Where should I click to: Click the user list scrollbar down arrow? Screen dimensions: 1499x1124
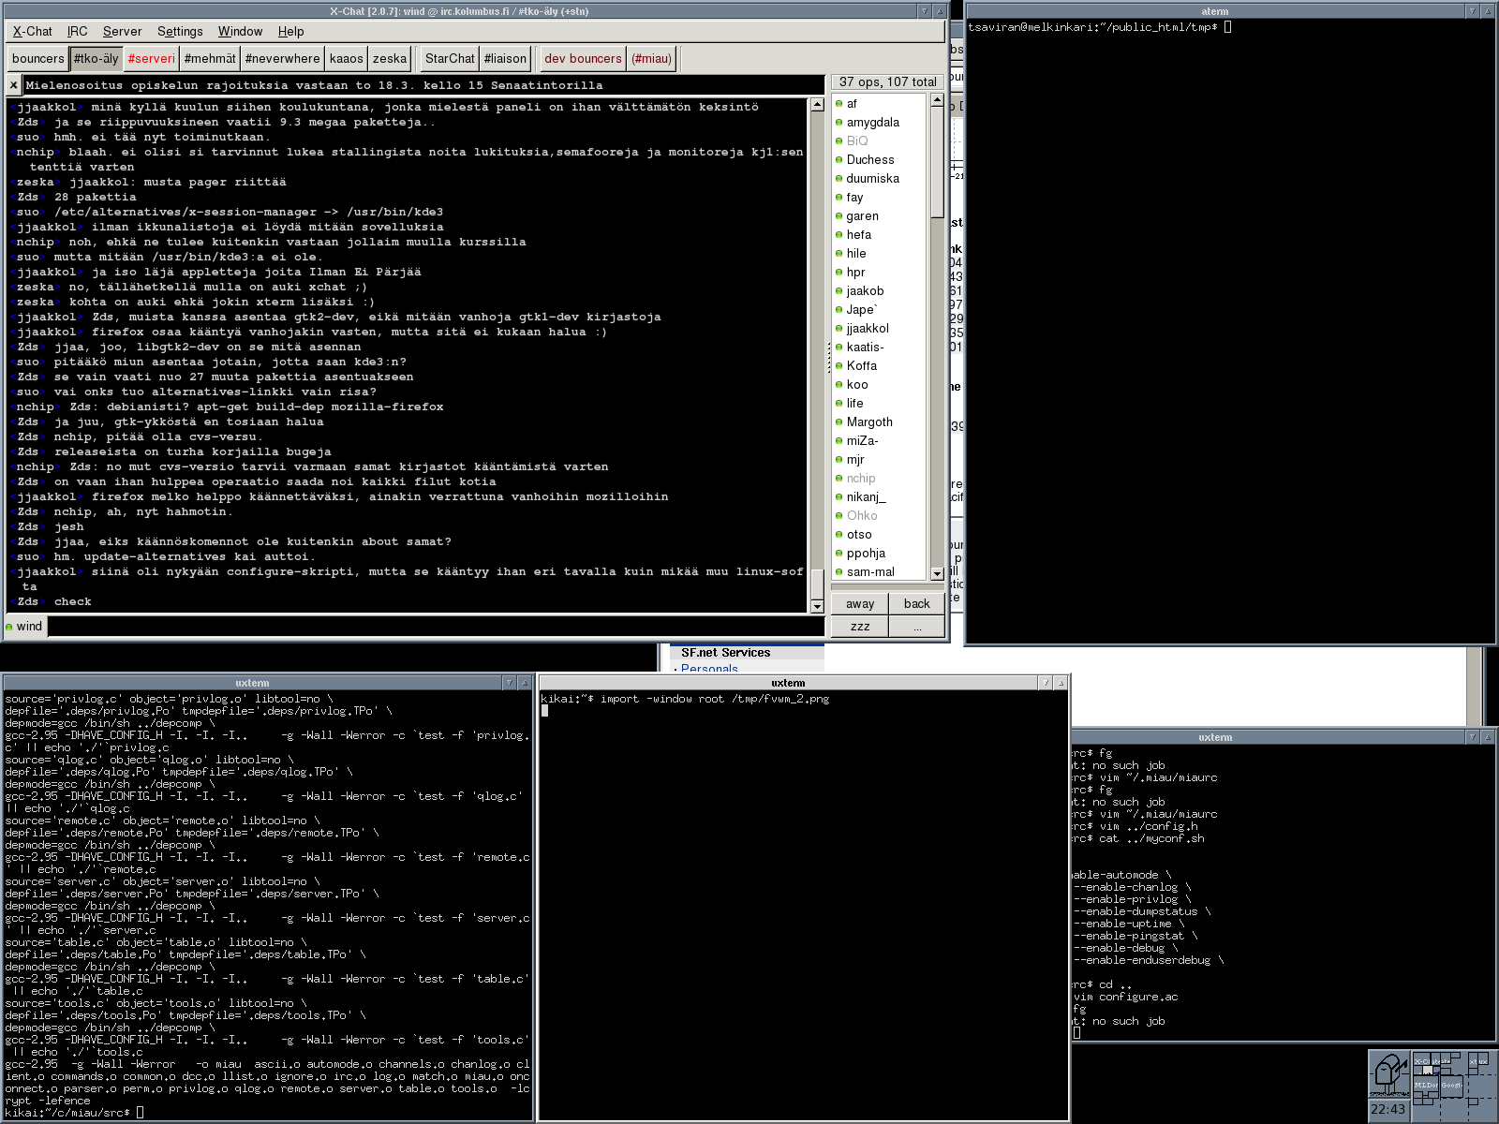tap(937, 573)
